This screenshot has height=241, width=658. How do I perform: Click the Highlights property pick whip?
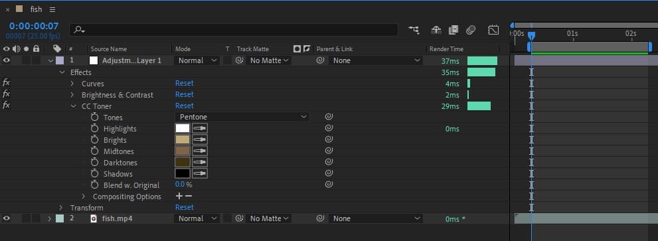(x=329, y=128)
